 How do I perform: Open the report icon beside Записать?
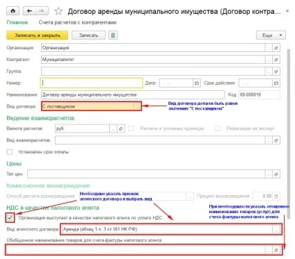coord(113,35)
